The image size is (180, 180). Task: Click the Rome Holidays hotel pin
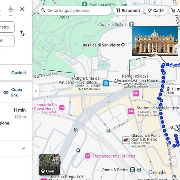(x=136, y=93)
